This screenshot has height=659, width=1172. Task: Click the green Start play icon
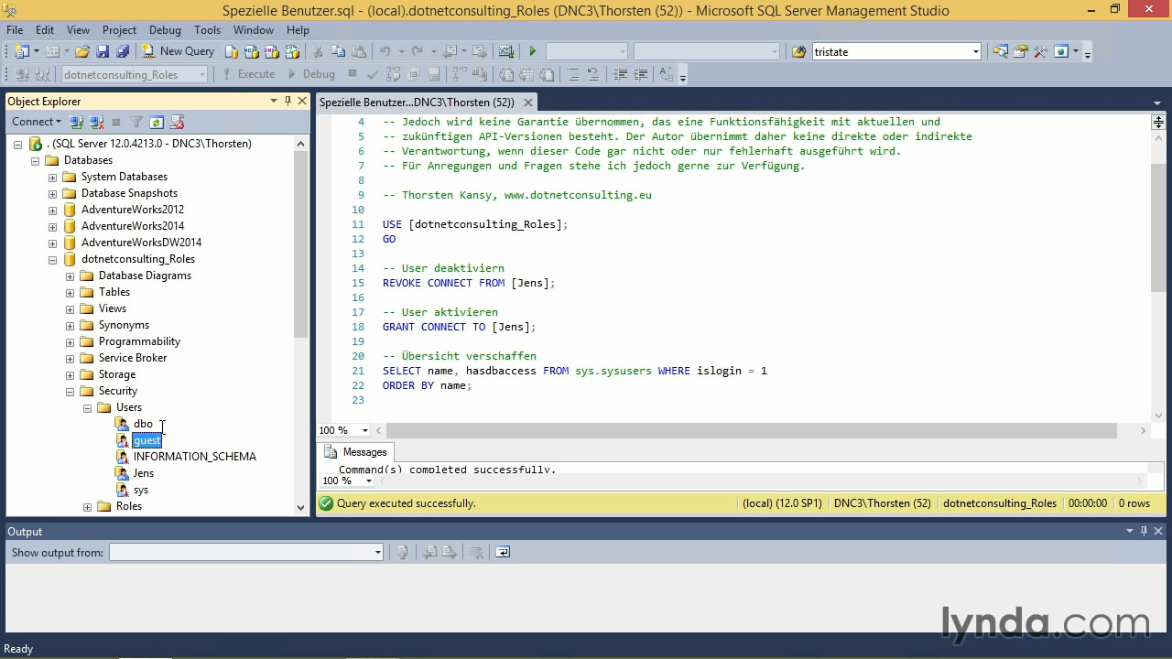click(x=532, y=51)
